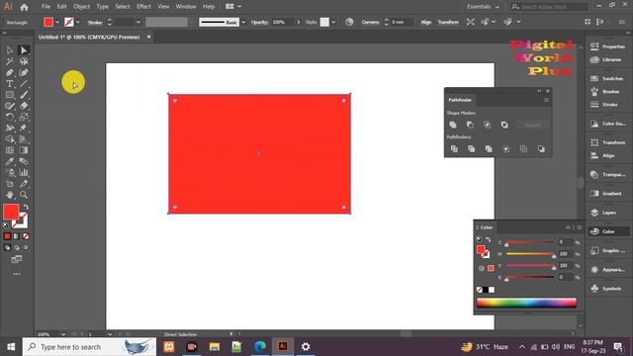Image resolution: width=633 pixels, height=356 pixels.
Task: Click Transform in control bar
Action: pos(448,22)
